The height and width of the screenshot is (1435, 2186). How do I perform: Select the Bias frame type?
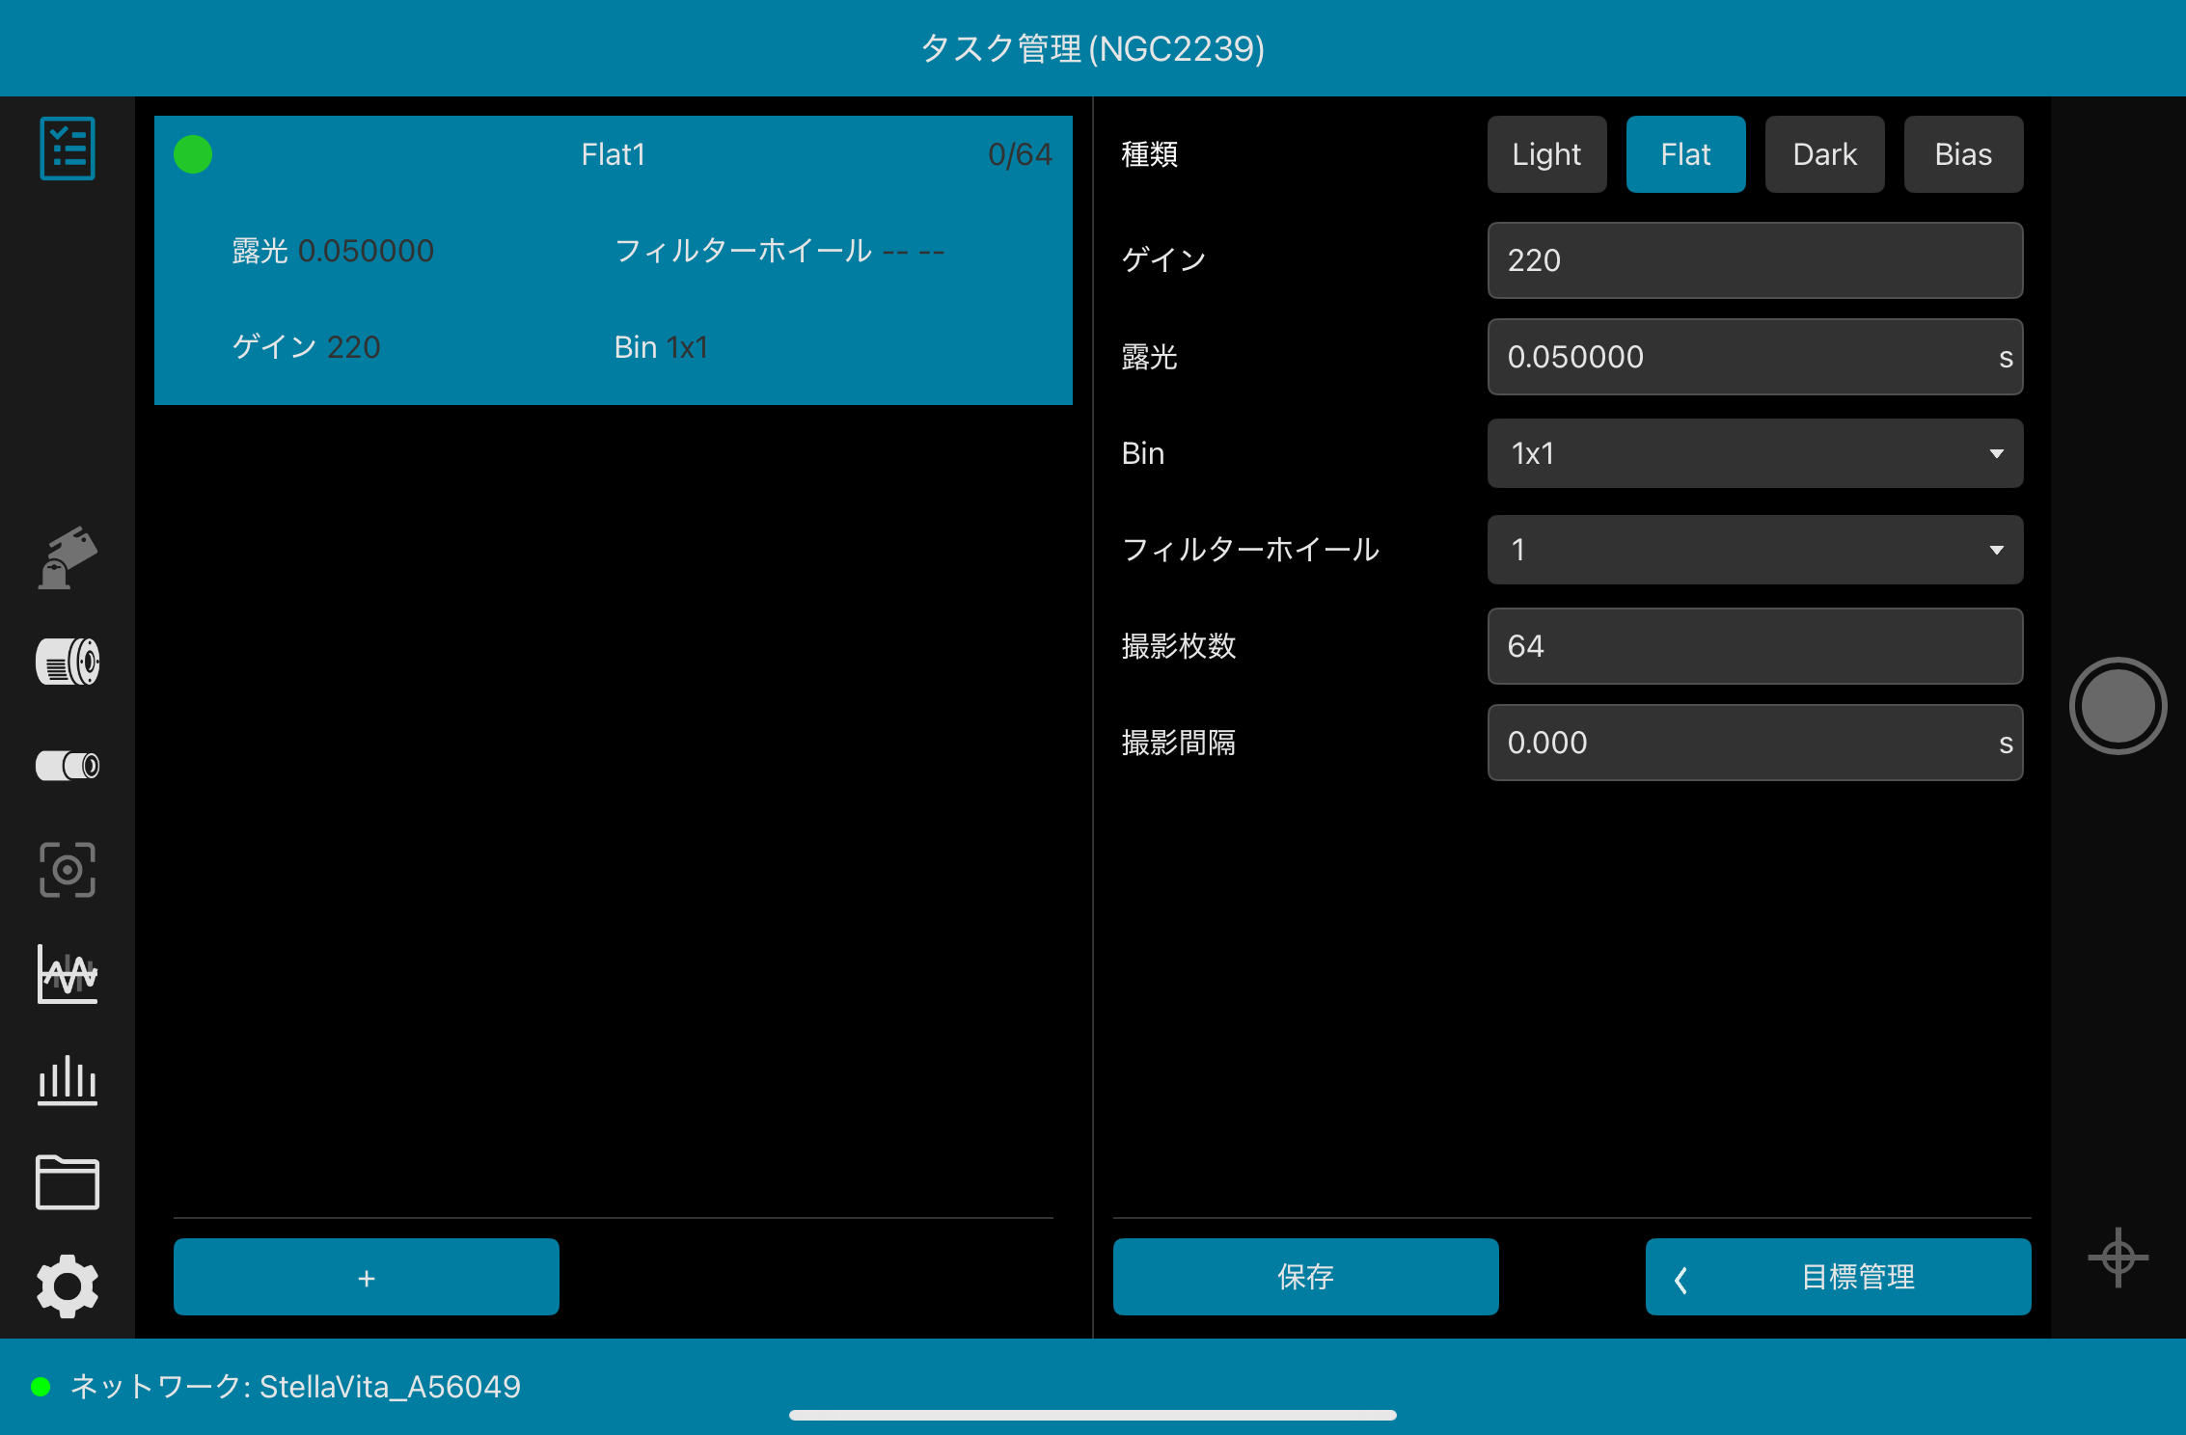point(1963,154)
